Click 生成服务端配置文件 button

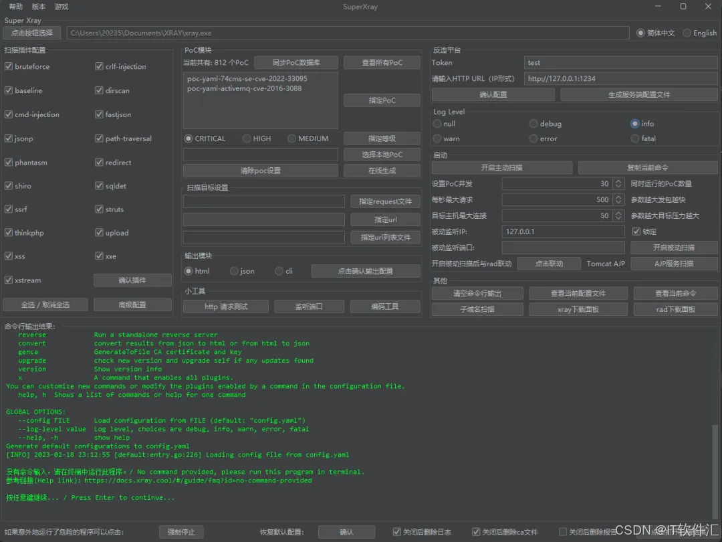click(638, 94)
